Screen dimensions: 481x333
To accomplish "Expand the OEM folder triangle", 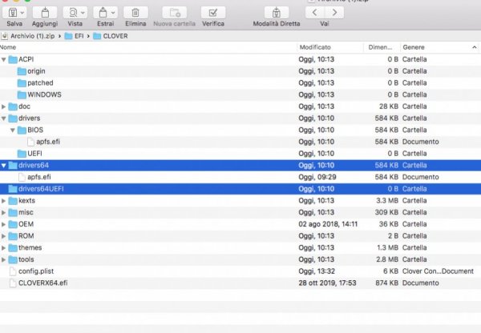I will coord(4,224).
